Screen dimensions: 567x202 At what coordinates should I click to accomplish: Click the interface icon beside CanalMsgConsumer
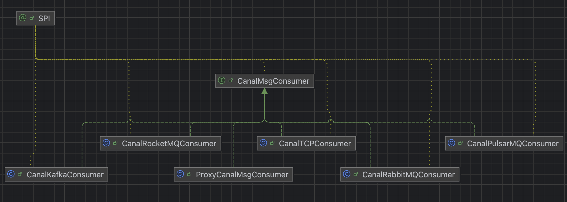click(x=222, y=80)
